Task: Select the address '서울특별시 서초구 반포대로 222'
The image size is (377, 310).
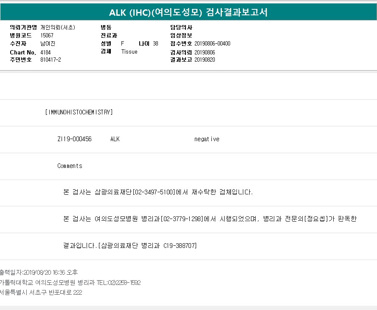Action: (41, 293)
